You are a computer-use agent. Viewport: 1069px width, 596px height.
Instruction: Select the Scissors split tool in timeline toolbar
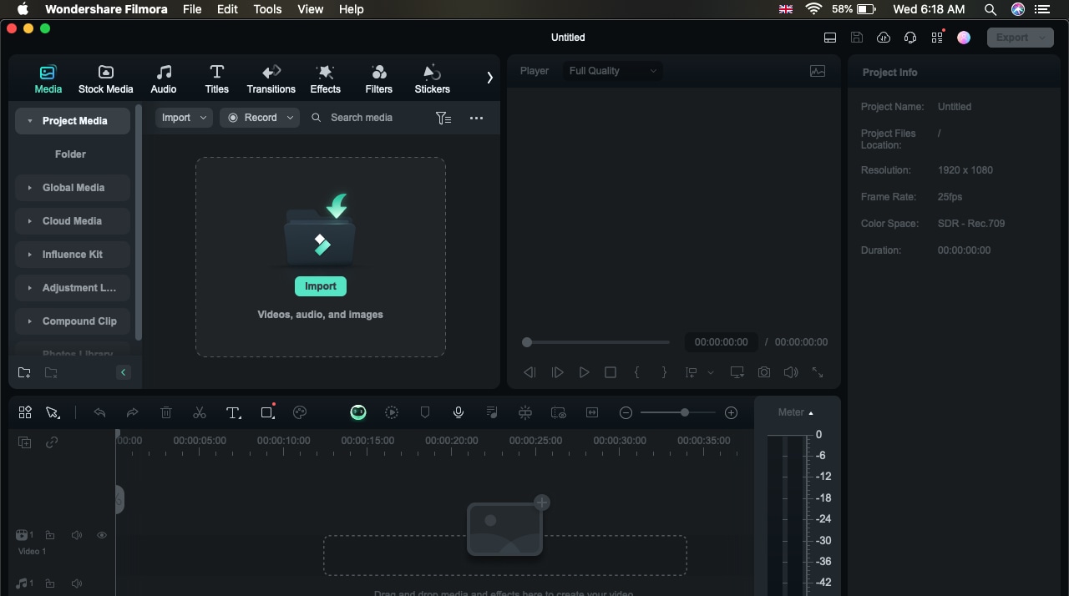[x=199, y=412]
